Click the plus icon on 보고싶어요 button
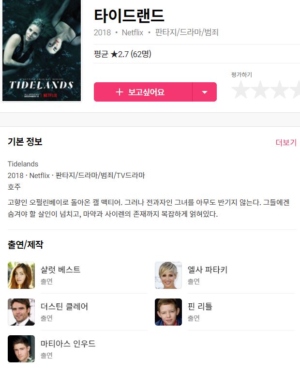 [120, 92]
